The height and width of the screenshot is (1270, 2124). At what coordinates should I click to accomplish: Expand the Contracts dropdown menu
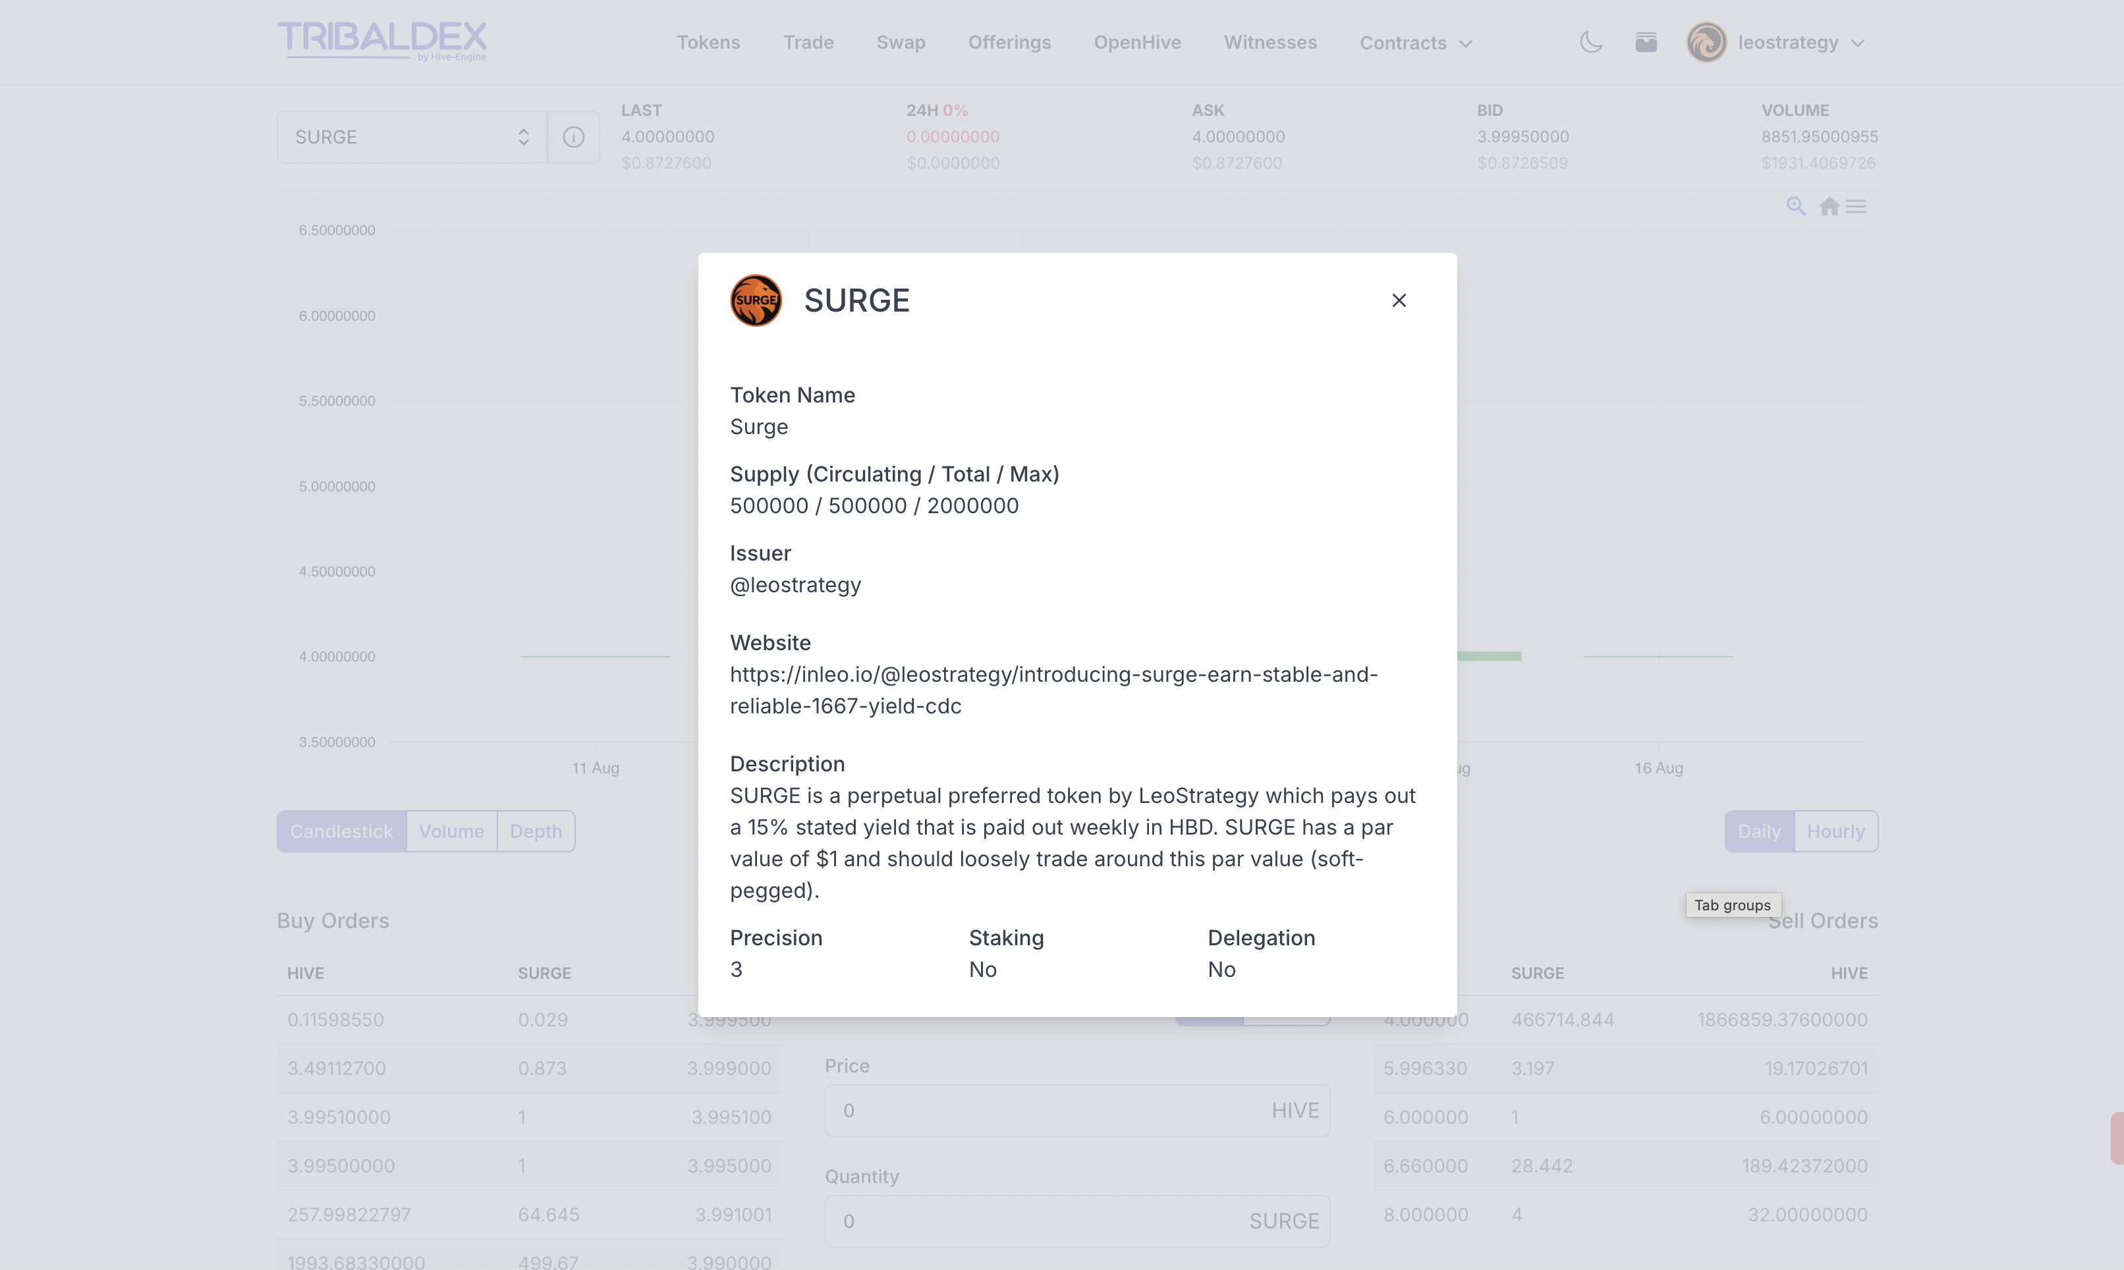[x=1415, y=43]
